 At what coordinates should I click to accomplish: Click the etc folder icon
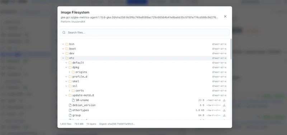click(67, 58)
